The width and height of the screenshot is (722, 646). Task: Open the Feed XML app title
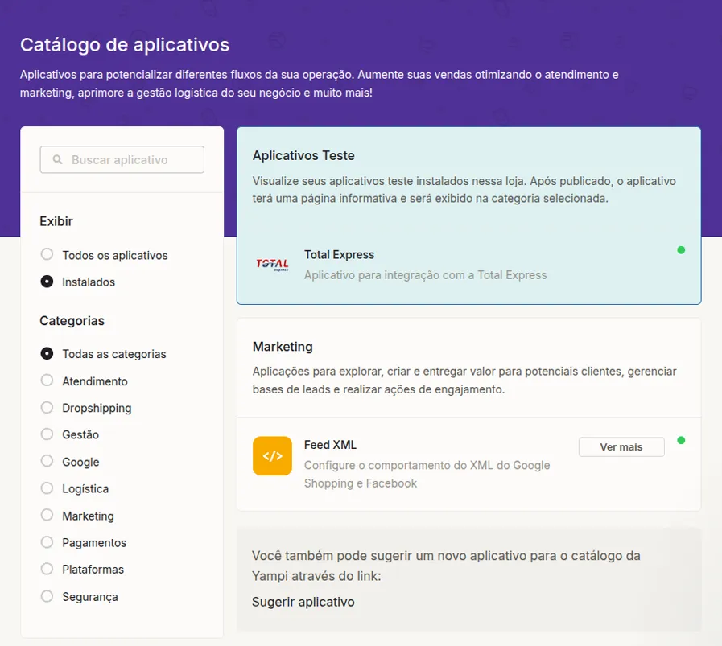(x=330, y=445)
